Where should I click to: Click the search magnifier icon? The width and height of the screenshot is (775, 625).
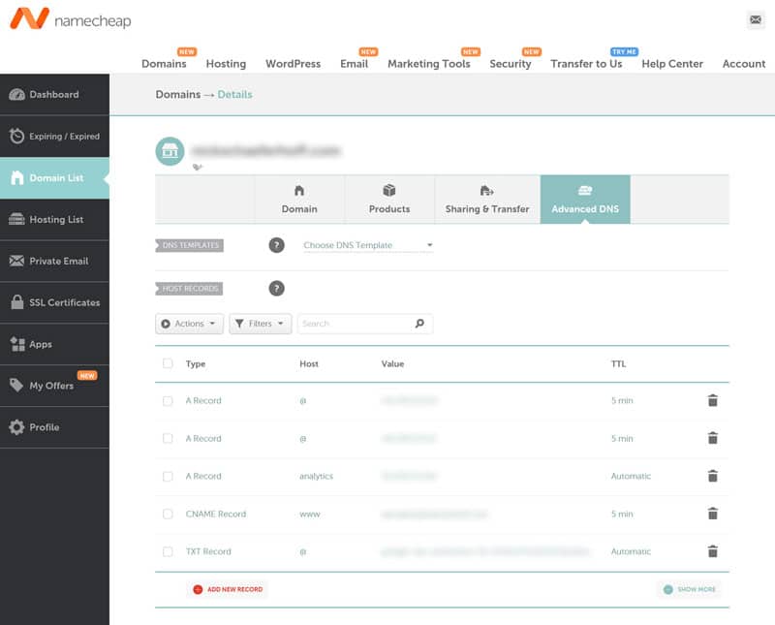(x=419, y=324)
